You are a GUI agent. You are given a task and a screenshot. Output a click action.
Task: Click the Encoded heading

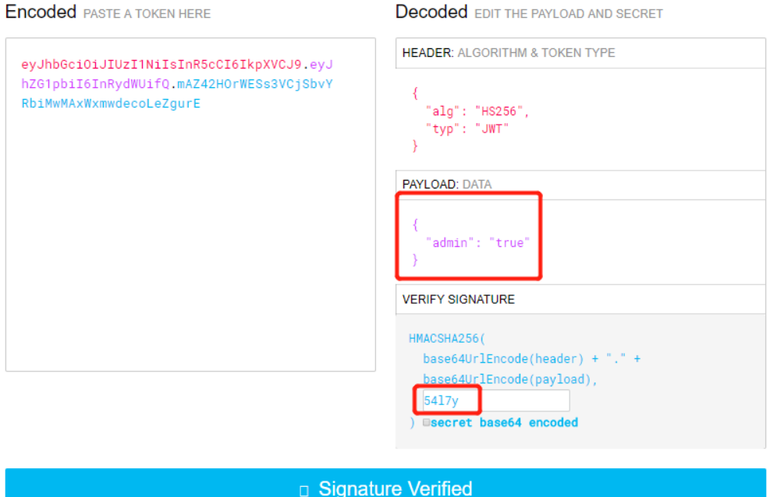[x=41, y=12]
